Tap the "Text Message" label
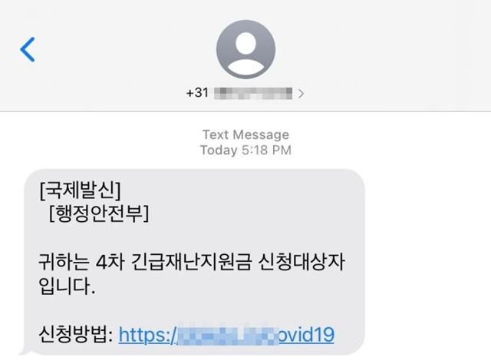 (x=245, y=134)
